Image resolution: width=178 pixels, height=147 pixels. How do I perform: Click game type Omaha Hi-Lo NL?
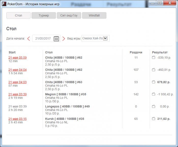pos(56,122)
